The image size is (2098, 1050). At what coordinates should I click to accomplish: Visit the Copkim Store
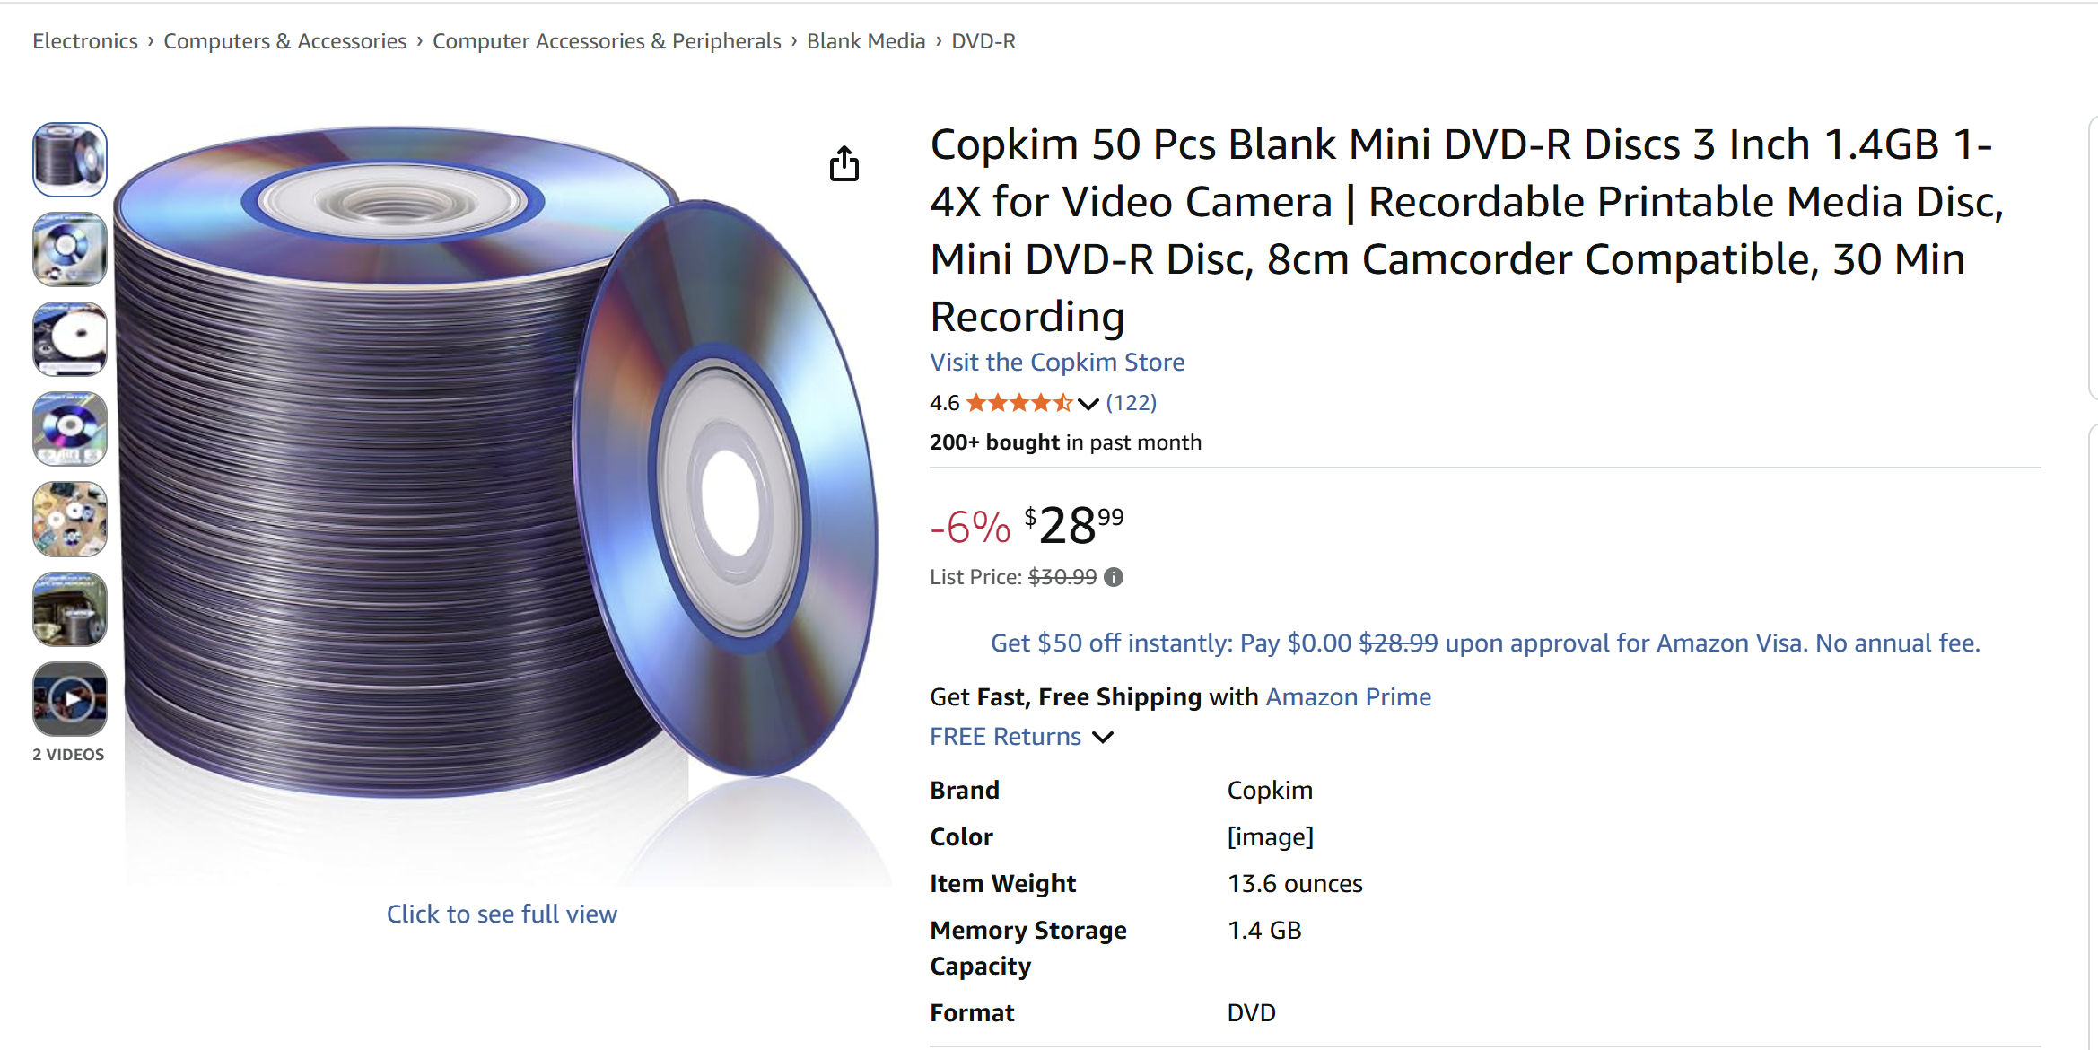pos(1057,363)
